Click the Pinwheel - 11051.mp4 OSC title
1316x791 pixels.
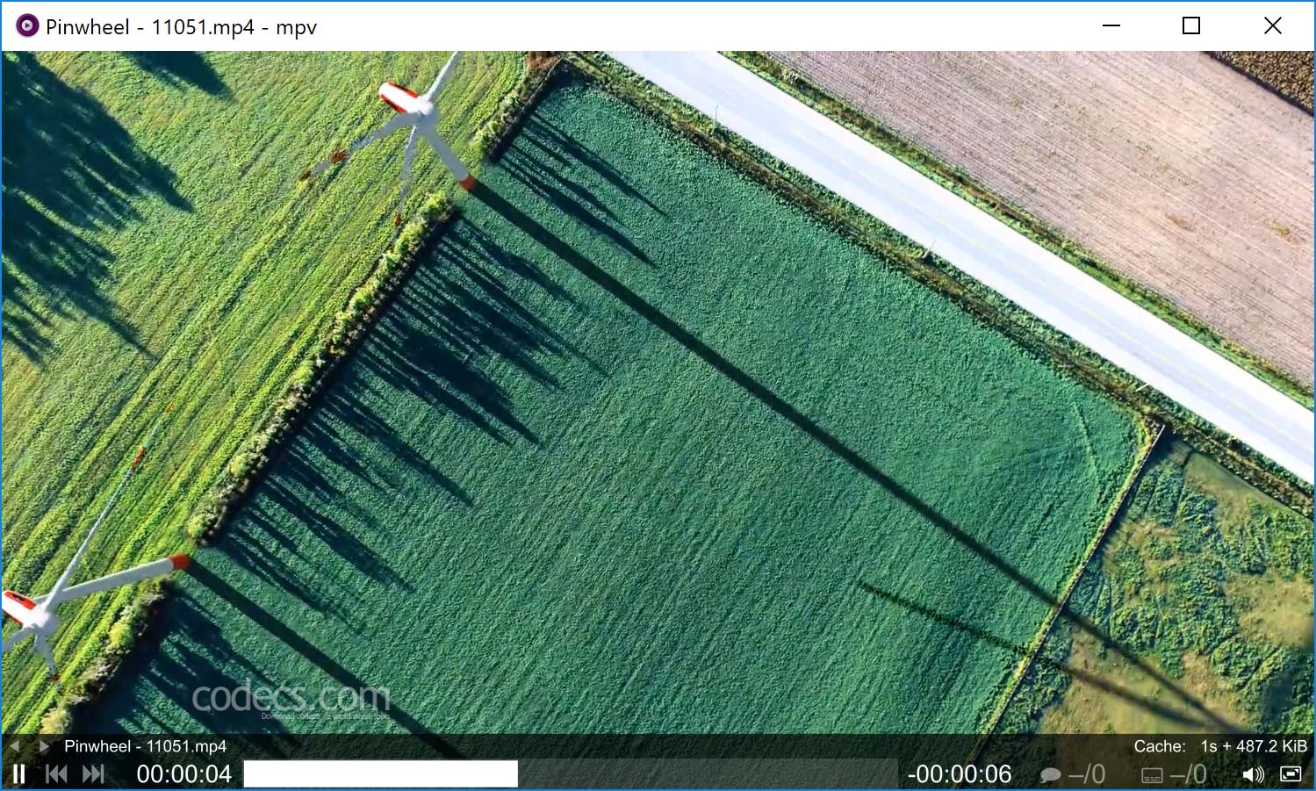pyautogui.click(x=145, y=746)
